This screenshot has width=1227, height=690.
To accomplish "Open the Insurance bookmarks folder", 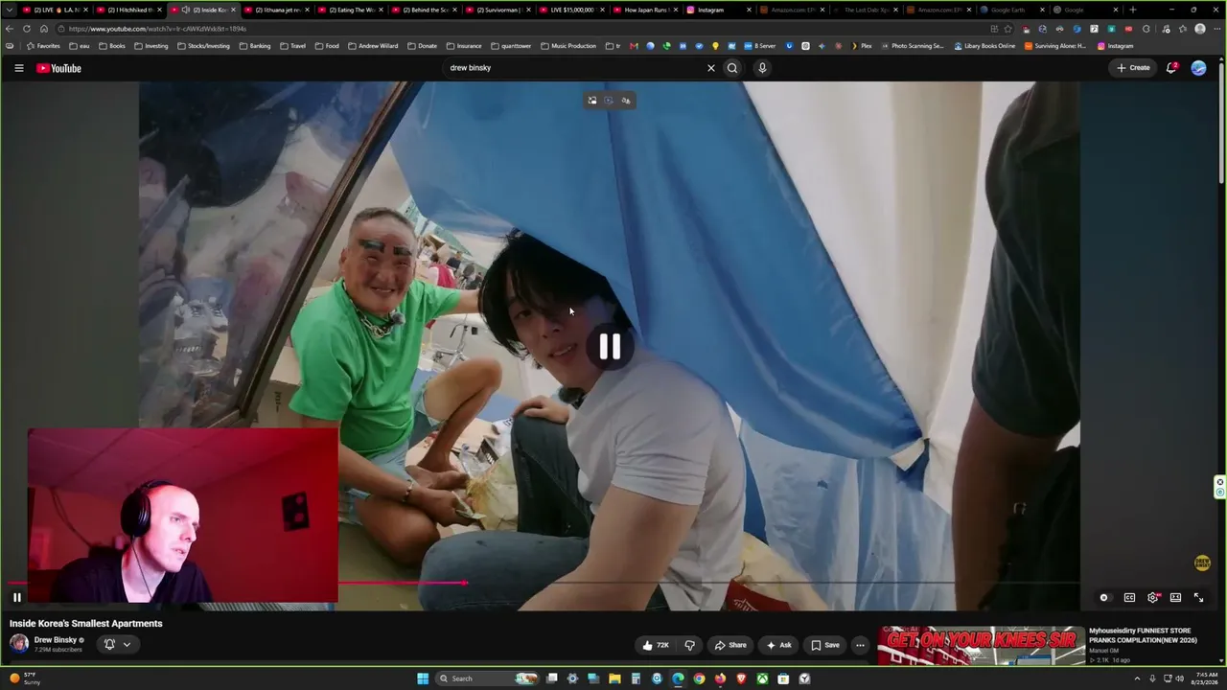I will tap(463, 46).
